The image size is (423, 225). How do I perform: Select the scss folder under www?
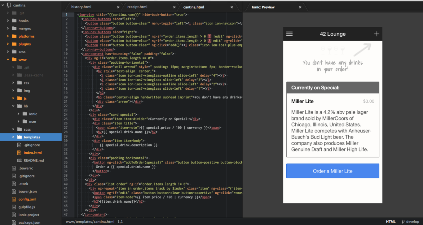coord(27,129)
